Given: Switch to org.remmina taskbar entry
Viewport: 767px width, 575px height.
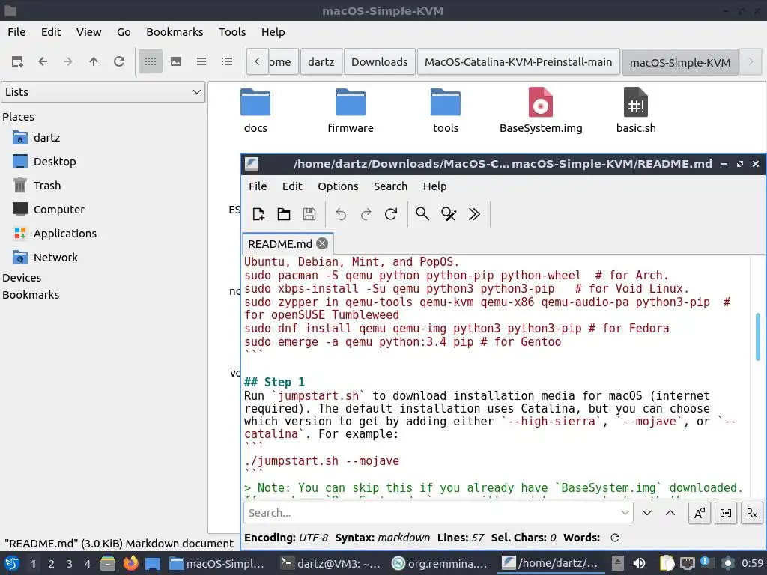Looking at the screenshot, I should 440,563.
